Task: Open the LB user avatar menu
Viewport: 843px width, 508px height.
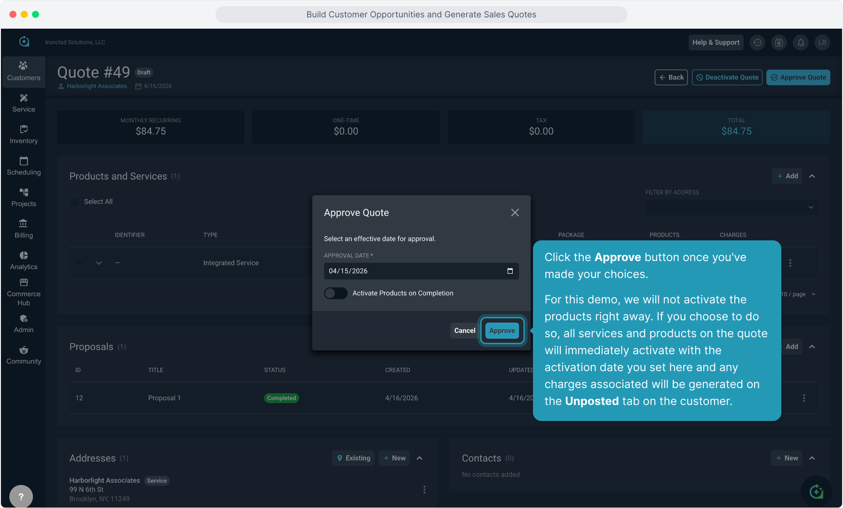Action: (x=822, y=42)
